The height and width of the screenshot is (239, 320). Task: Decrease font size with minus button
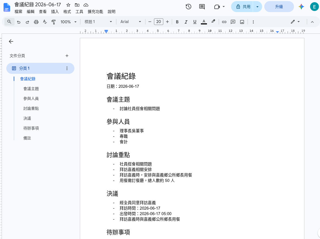(x=150, y=22)
